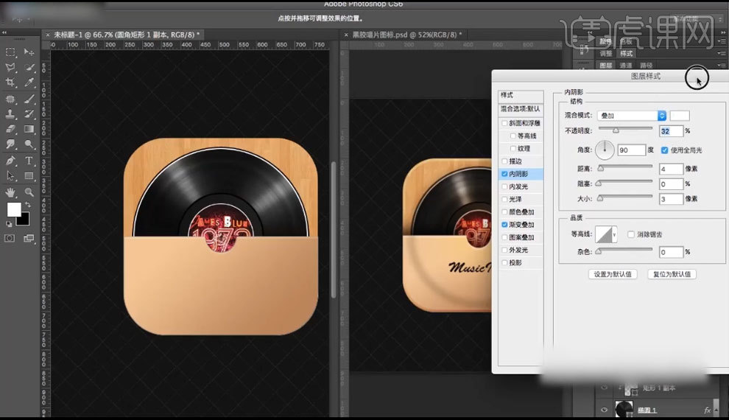Select the Polygonal Lasso tool

click(x=10, y=68)
